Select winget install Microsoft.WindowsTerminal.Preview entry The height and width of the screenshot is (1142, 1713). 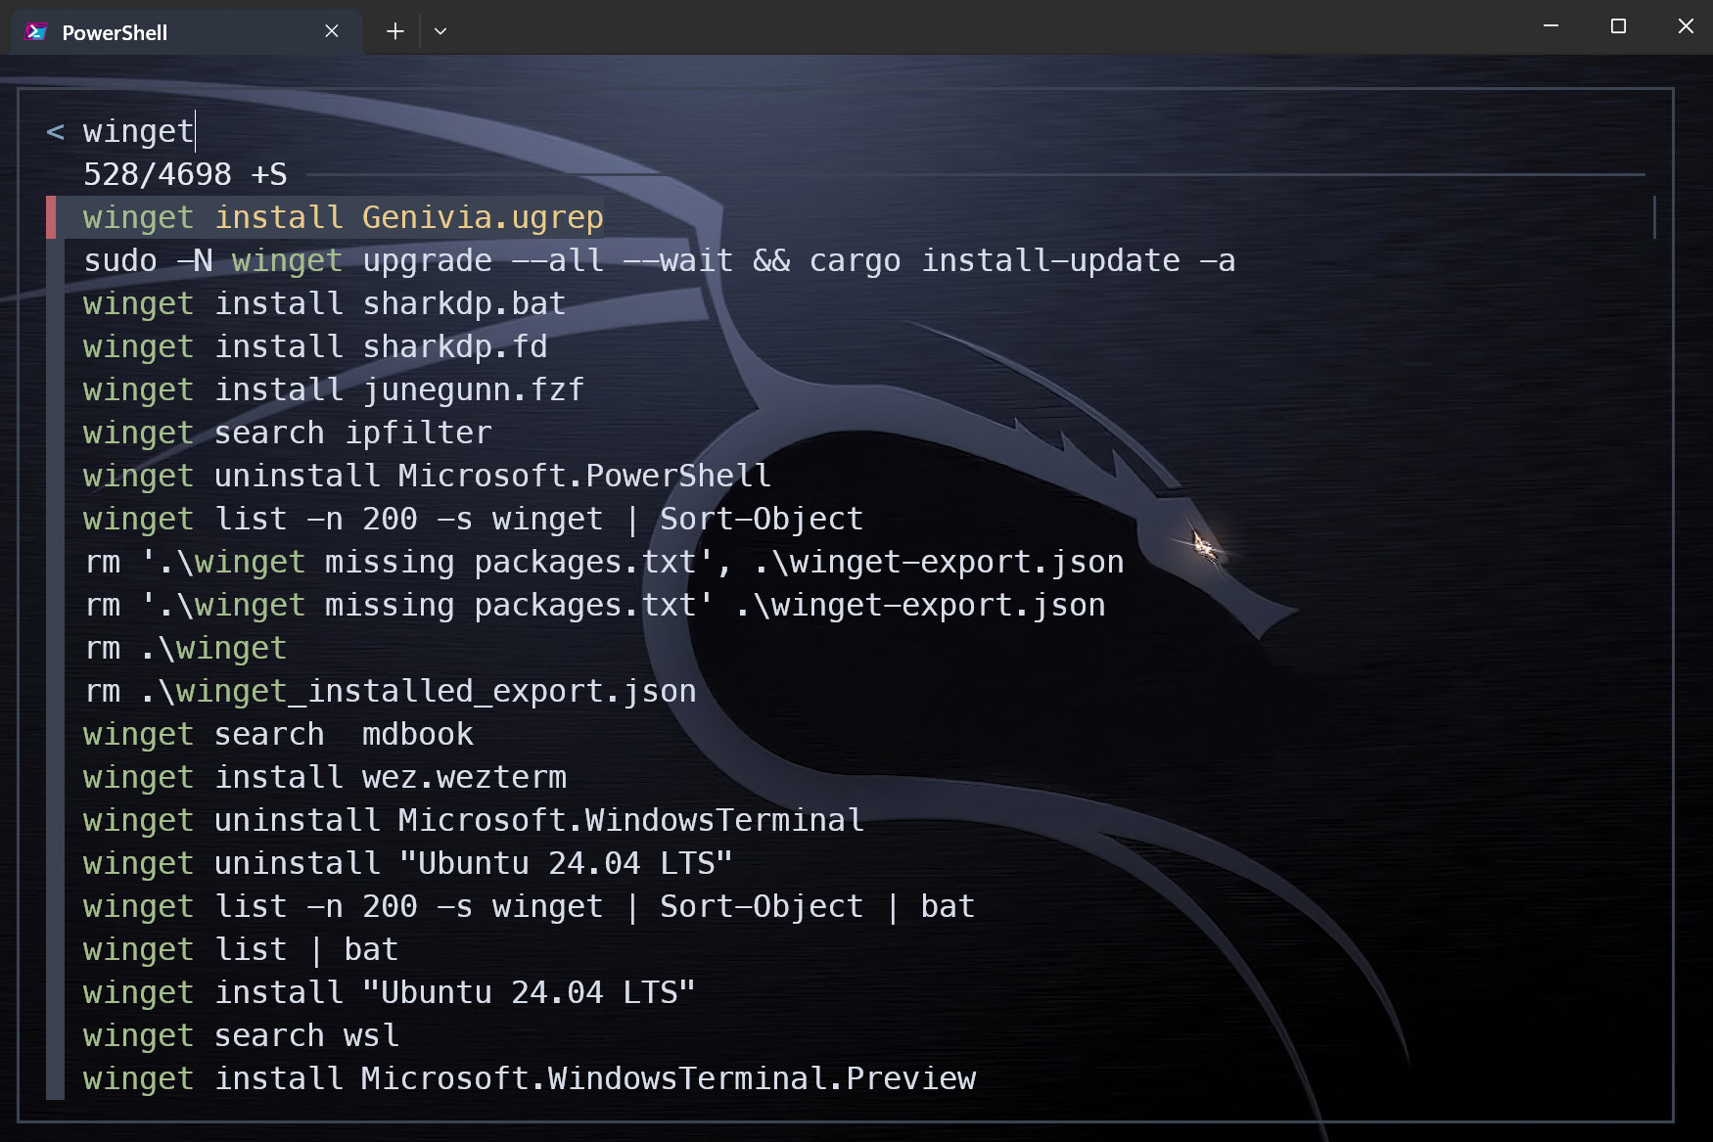(x=530, y=1078)
